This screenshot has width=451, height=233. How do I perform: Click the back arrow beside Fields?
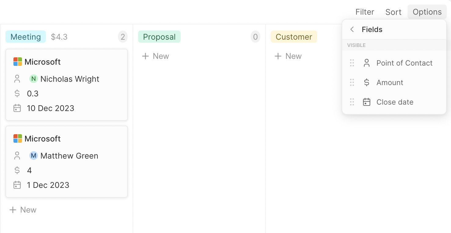352,29
